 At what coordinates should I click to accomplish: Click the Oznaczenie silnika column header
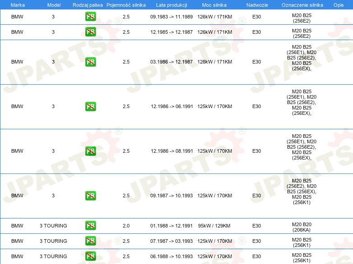302,5
